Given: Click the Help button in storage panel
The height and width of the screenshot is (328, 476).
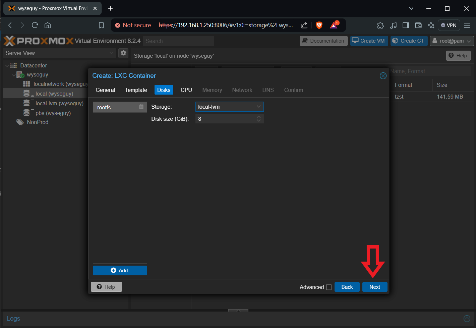Looking at the screenshot, I should (458, 56).
